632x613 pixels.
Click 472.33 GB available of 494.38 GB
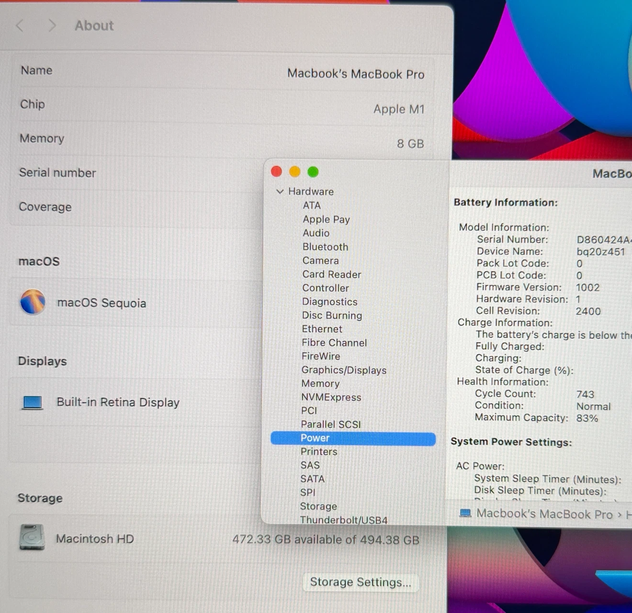326,540
